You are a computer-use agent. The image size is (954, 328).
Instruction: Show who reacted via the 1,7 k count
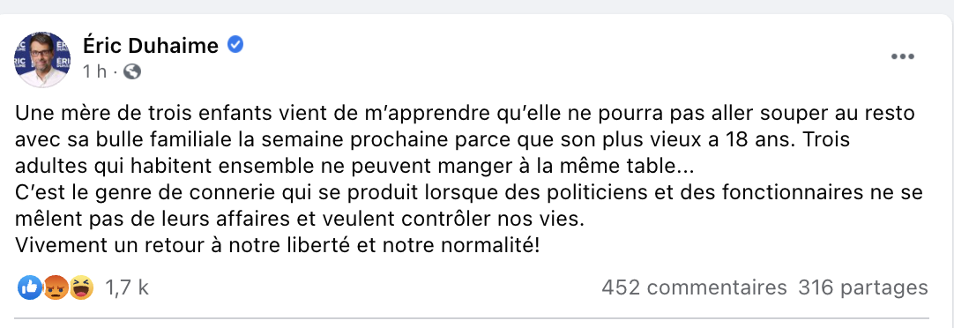pos(127,287)
